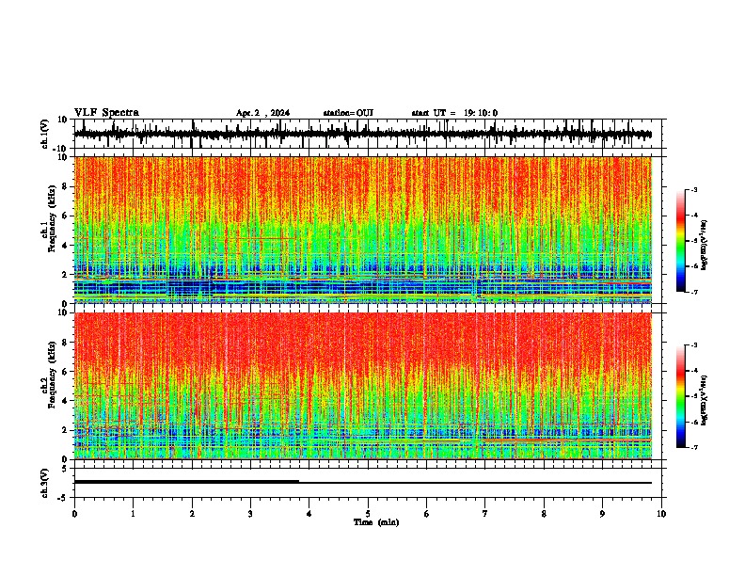Click the log(PSD) label of ch.2 colorbar
The height and width of the screenshot is (576, 745).
coord(704,400)
